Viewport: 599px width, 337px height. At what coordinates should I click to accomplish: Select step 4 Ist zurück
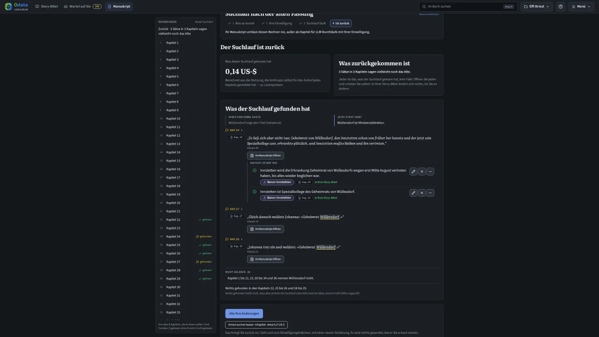[x=341, y=23]
